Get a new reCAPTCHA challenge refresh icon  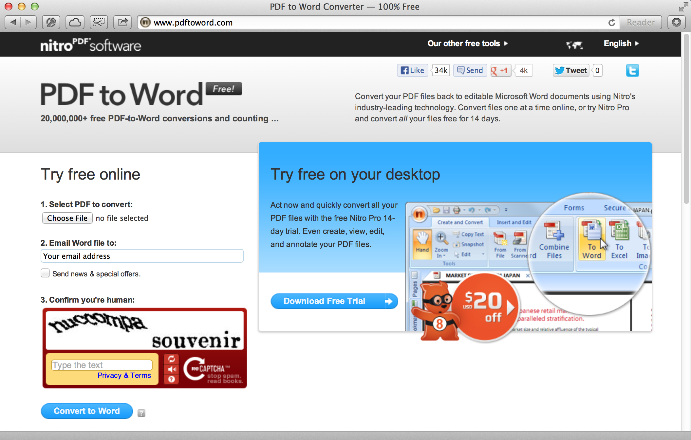pyautogui.click(x=172, y=359)
